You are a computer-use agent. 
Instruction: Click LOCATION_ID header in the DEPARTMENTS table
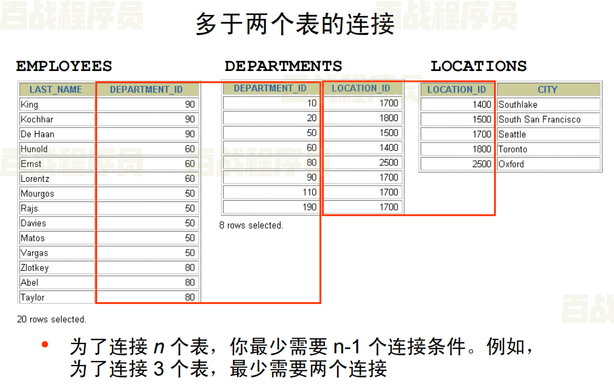361,88
